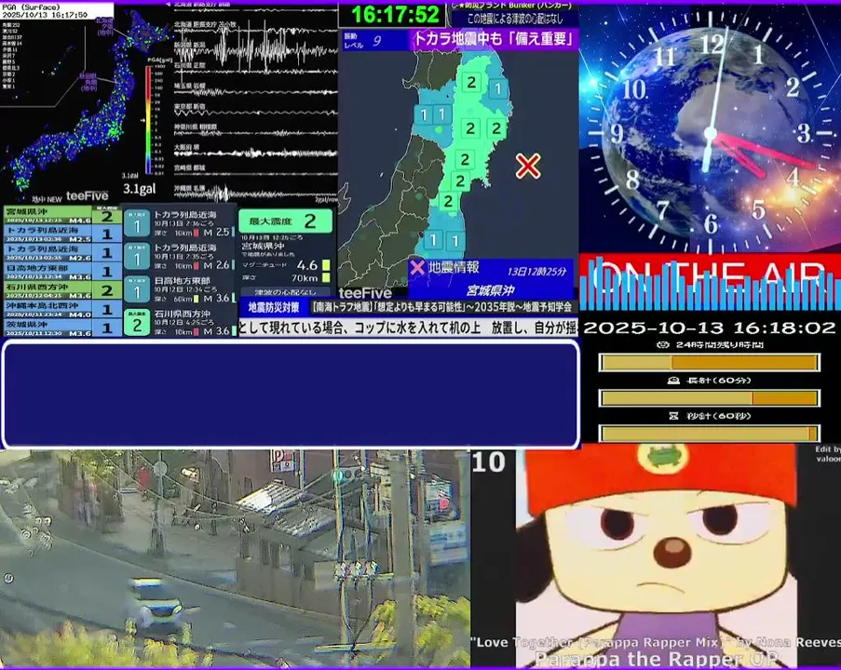The width and height of the screenshot is (841, 670).
Task: Click the intensity 1 badge on the トカラ列島近海 M 2.6 card
Action: [x=137, y=257]
